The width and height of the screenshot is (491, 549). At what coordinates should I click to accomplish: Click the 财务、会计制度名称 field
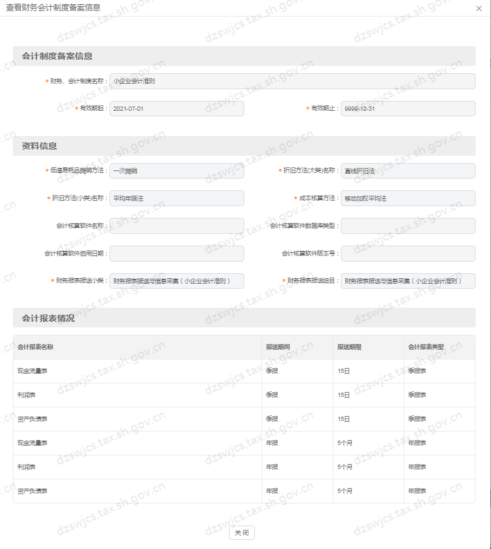(x=292, y=81)
